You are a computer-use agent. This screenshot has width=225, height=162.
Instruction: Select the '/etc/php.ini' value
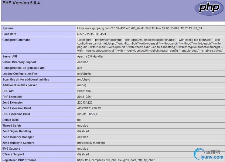[84, 74]
